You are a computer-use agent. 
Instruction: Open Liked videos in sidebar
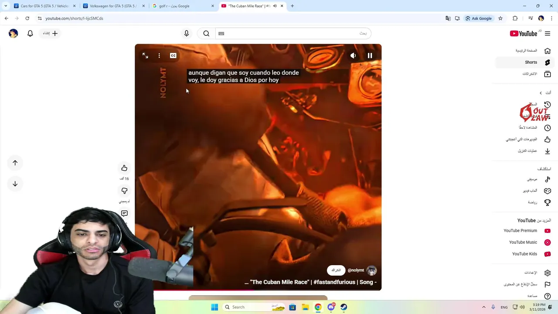point(524,140)
